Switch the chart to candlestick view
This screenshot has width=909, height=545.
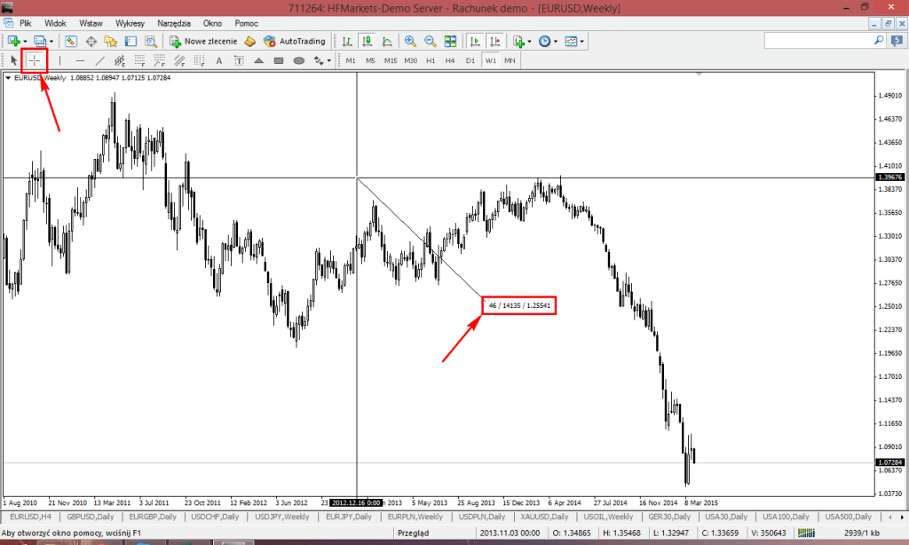click(x=366, y=41)
